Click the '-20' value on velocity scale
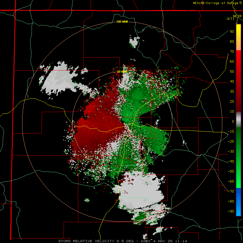This screenshot has height=243, width=243. click(231, 141)
